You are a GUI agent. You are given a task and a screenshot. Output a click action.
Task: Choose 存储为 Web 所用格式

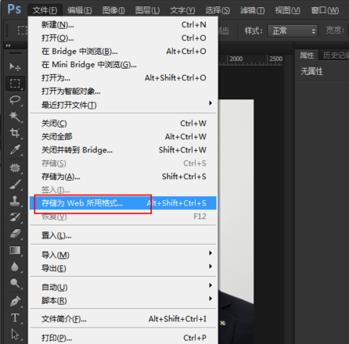click(x=123, y=203)
